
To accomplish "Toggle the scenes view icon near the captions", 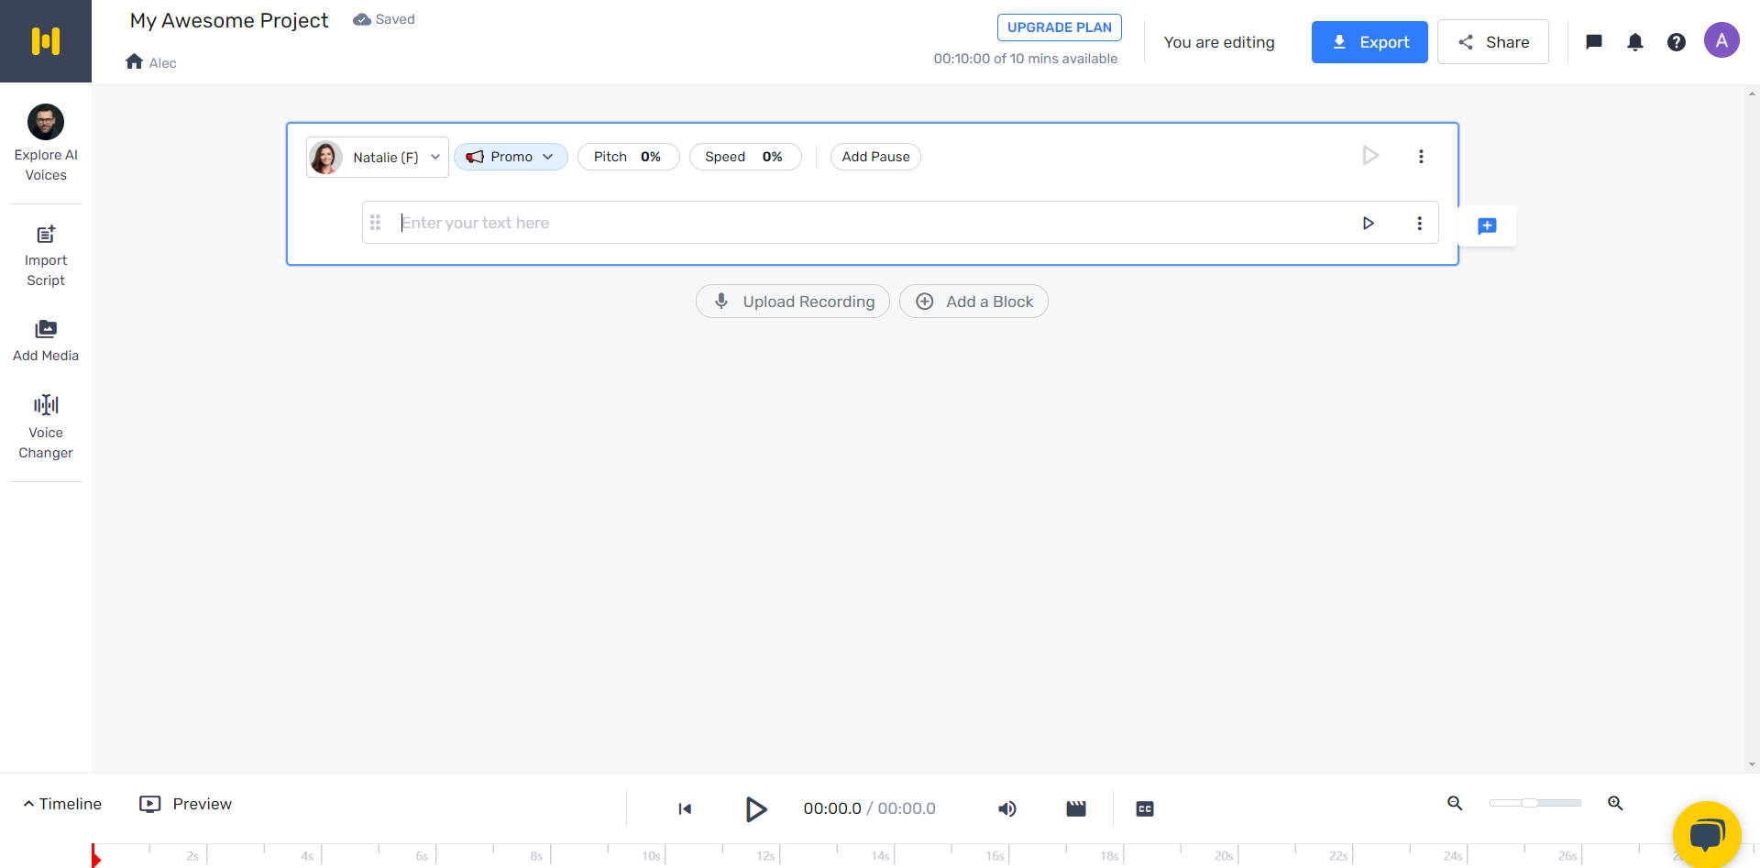I will pos(1075,808).
